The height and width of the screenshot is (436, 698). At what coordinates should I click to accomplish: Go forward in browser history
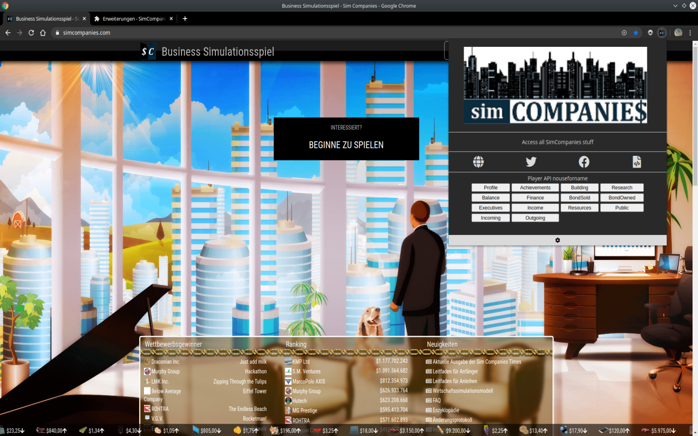(x=20, y=33)
